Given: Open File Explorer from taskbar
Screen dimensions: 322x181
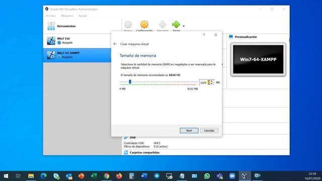Looking at the screenshot, I should click(x=31, y=176).
